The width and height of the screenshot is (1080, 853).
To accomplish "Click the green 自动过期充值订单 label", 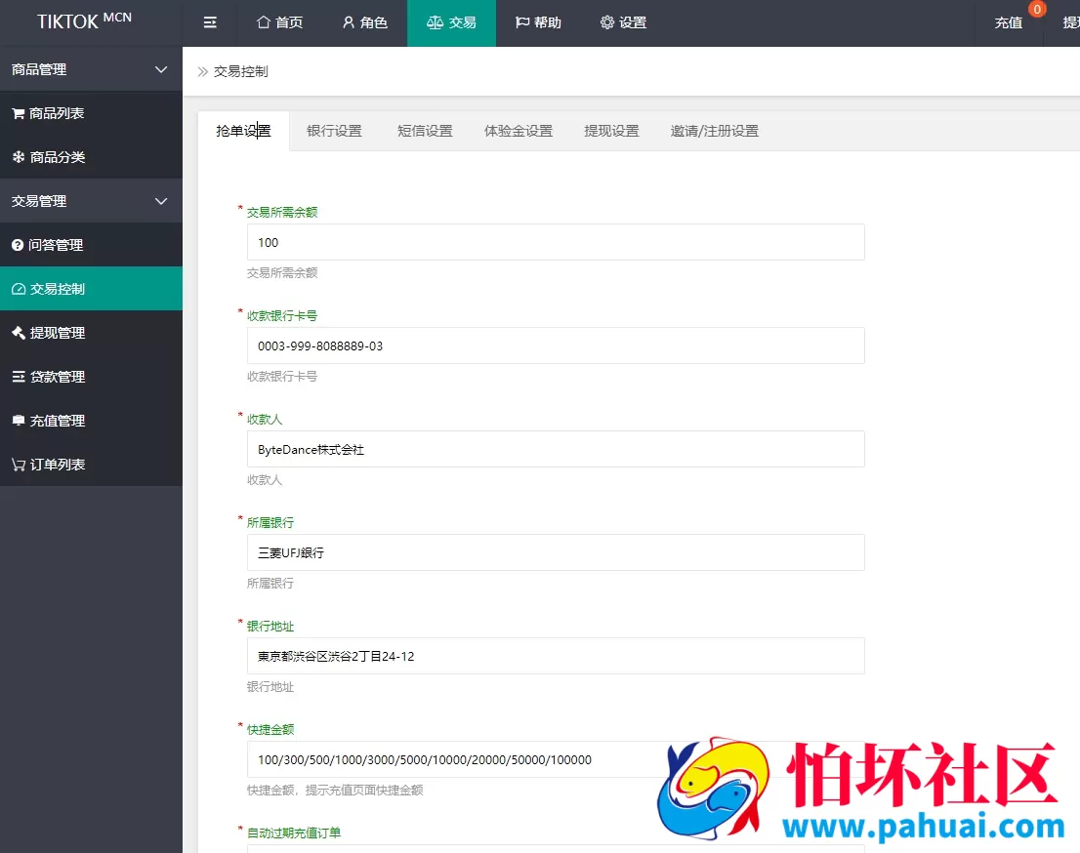I will coord(294,833).
